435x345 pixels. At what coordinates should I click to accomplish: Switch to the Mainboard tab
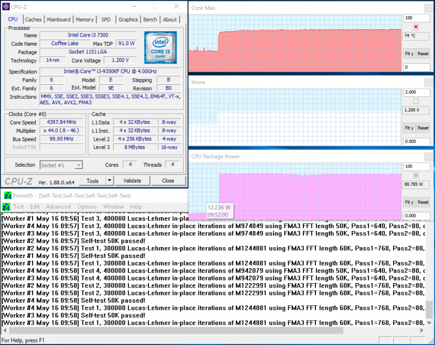click(x=59, y=20)
